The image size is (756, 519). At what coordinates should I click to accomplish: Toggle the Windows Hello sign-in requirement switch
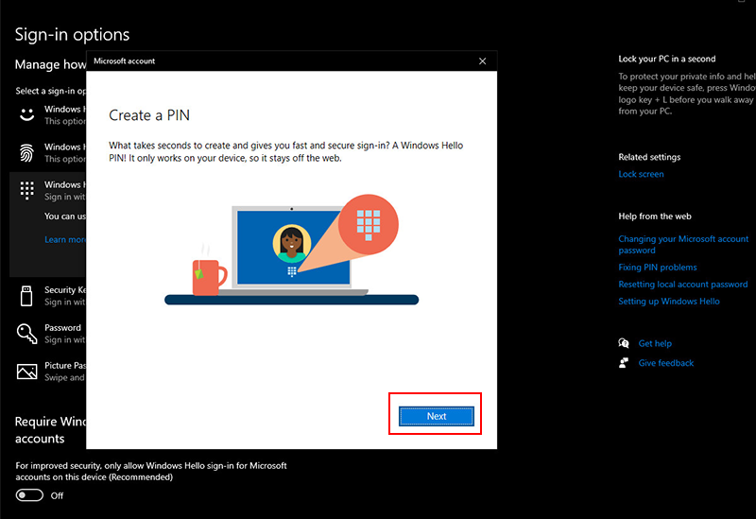point(29,495)
